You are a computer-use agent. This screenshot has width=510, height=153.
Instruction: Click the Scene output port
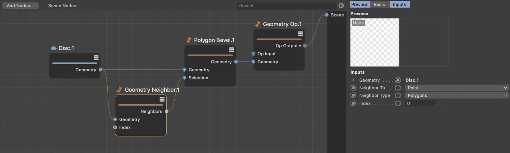pyautogui.click(x=326, y=15)
